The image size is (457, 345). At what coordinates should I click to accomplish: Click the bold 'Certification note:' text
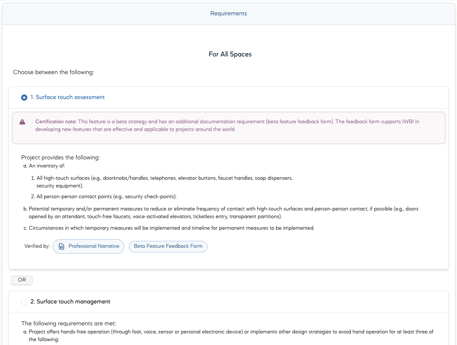coord(56,122)
